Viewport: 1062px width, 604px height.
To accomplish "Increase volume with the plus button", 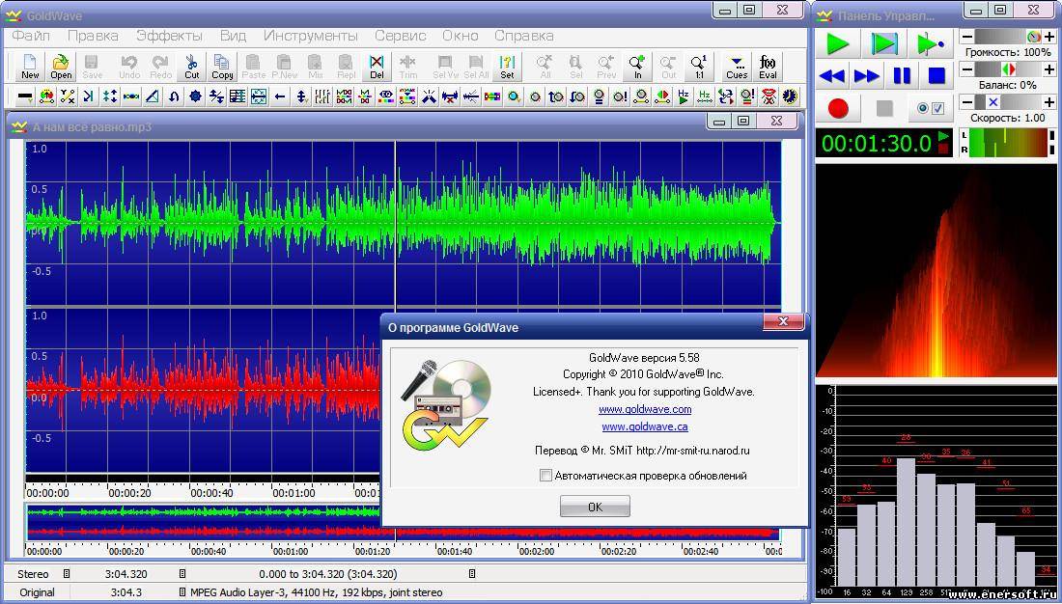I will pyautogui.click(x=1049, y=37).
